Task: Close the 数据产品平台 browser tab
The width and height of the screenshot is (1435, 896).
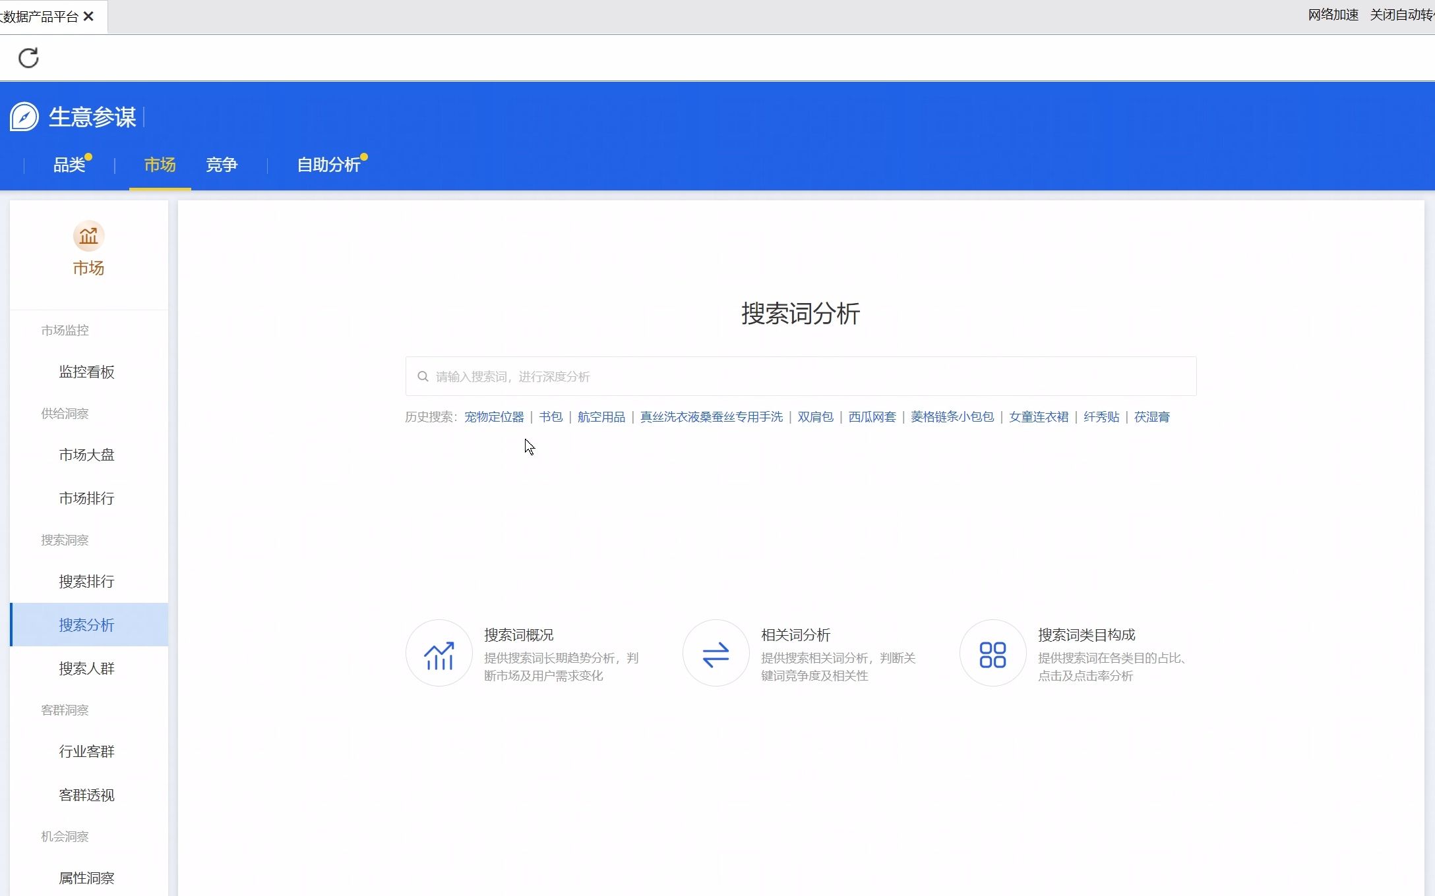Action: tap(89, 16)
